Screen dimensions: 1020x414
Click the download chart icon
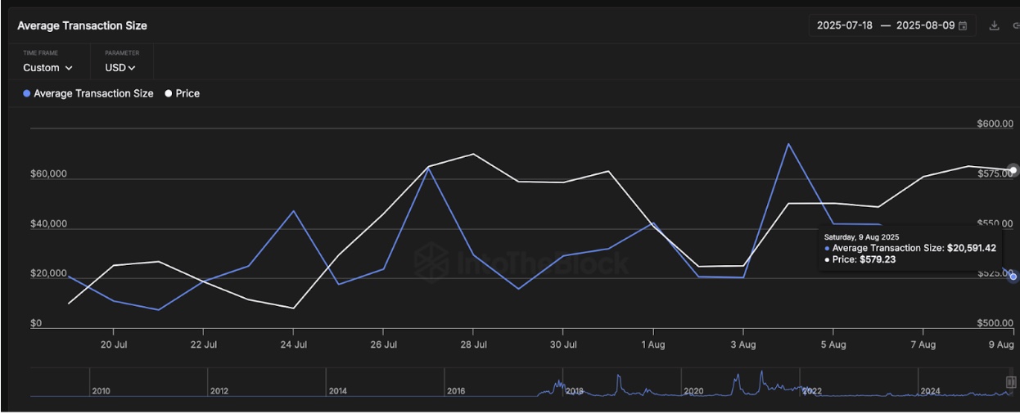pyautogui.click(x=994, y=25)
